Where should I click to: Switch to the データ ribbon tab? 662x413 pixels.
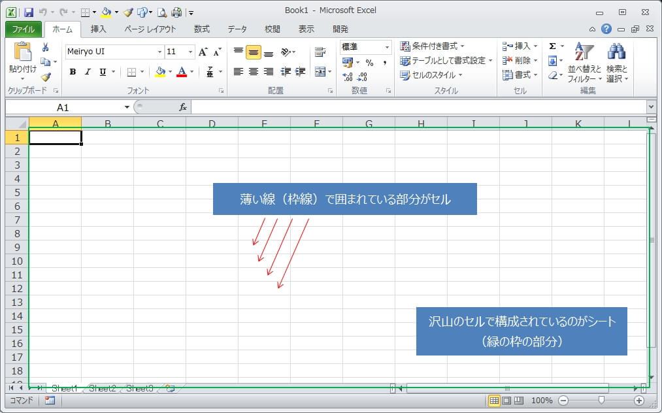[x=237, y=29]
